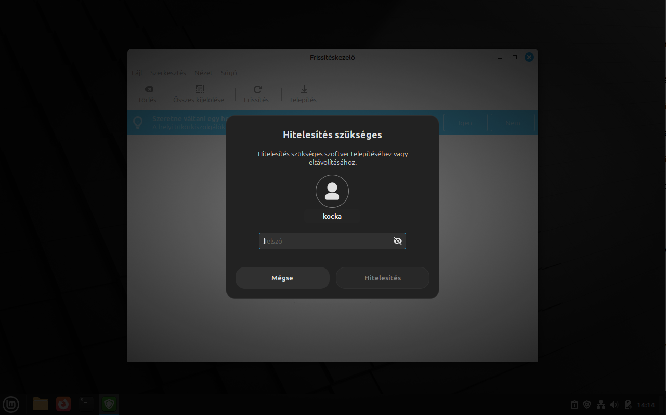Image resolution: width=666 pixels, height=415 pixels.
Task: Open the Linux Mint start menu
Action: (11, 404)
